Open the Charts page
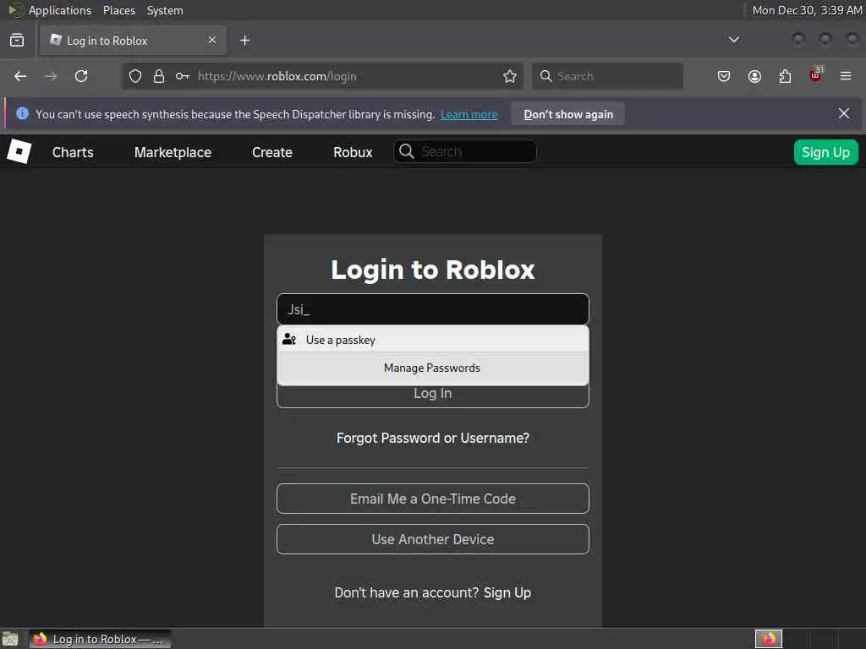Screen dimensions: 866x649 (x=73, y=152)
